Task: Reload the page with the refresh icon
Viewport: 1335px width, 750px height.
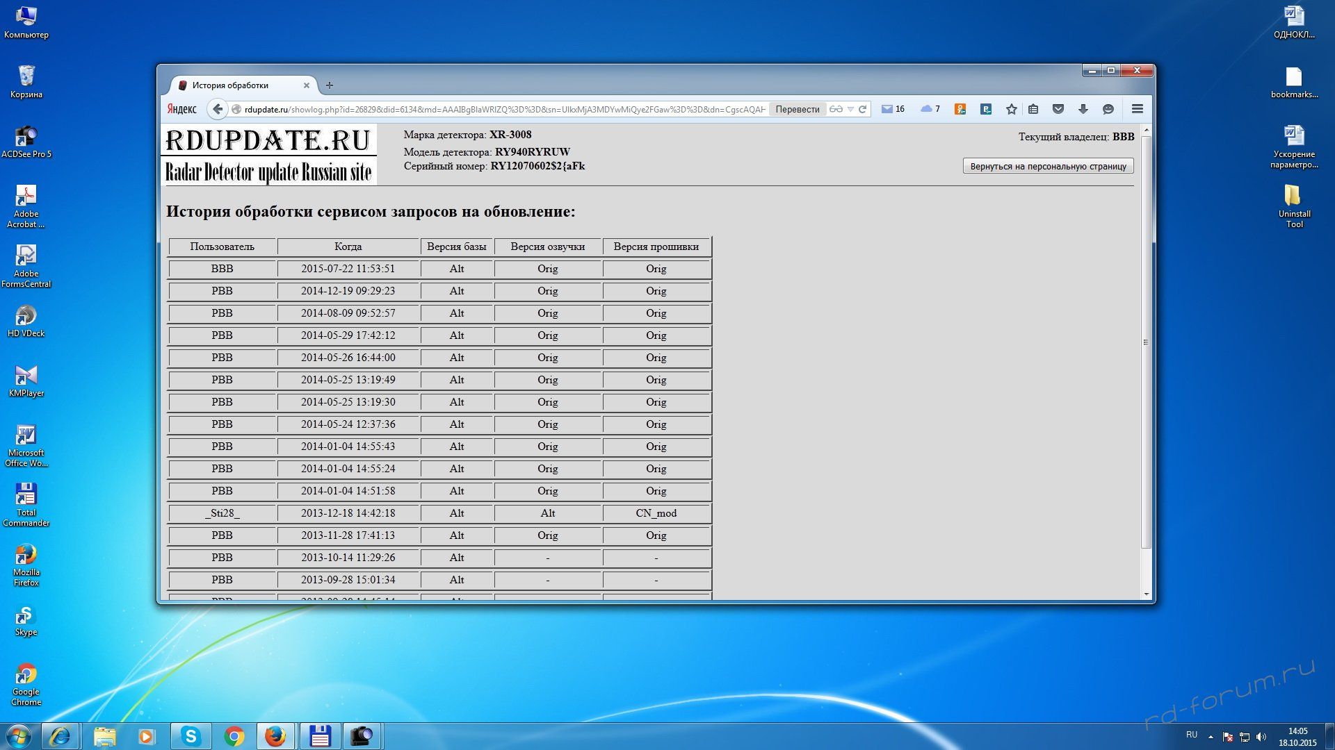Action: [862, 109]
